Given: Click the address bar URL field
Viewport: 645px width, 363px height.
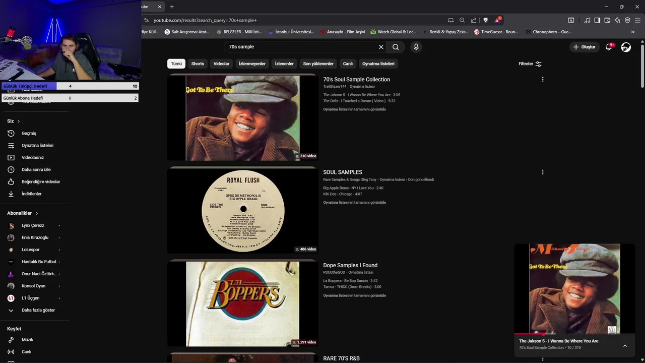Looking at the screenshot, I should pyautogui.click(x=297, y=20).
